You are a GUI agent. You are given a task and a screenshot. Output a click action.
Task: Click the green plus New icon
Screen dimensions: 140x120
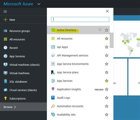(x=5, y=20)
